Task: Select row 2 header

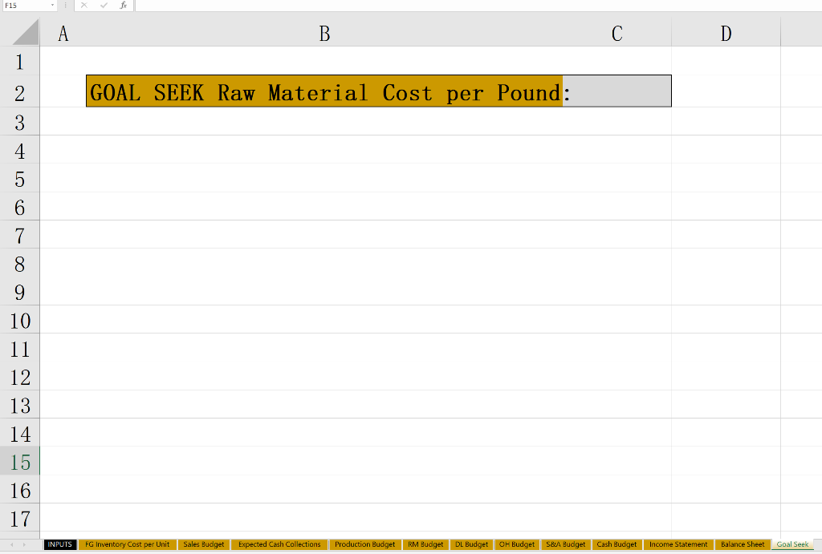Action: [20, 93]
